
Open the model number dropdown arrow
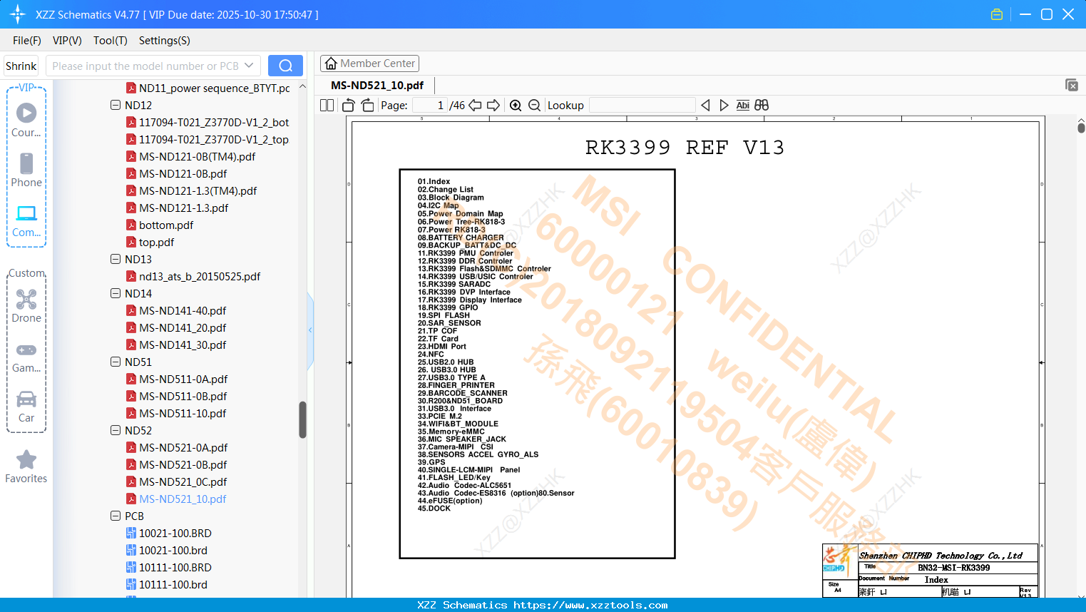[x=249, y=66]
